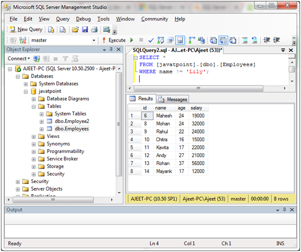Image resolution: width=301 pixels, height=252 pixels.
Task: Select the SQLQuery2.sql document tab
Action: coord(177,50)
